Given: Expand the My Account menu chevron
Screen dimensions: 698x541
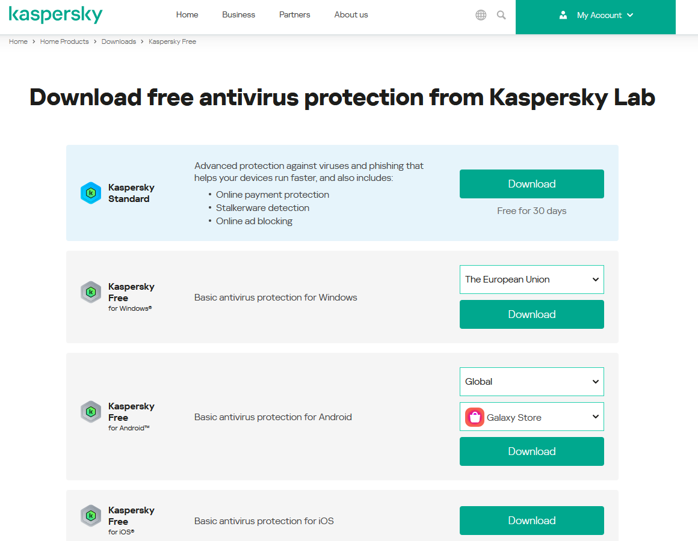Looking at the screenshot, I should pyautogui.click(x=630, y=15).
